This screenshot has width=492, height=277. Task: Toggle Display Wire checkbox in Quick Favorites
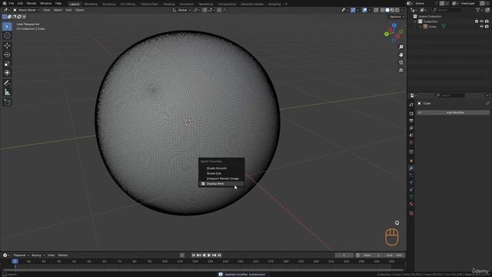point(203,184)
